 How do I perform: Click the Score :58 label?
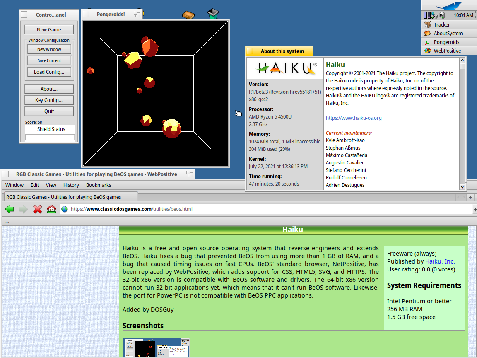click(34, 122)
